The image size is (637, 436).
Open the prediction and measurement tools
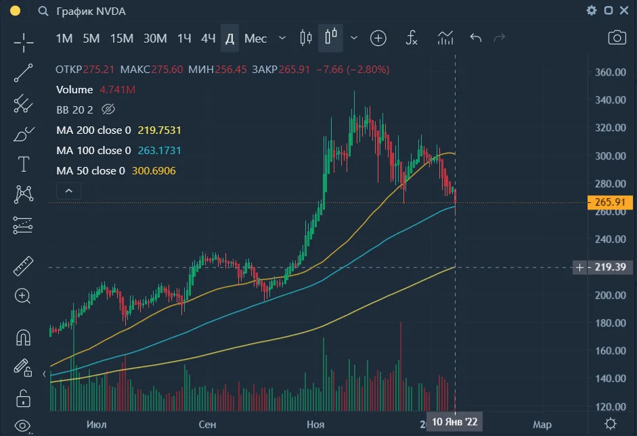23,225
